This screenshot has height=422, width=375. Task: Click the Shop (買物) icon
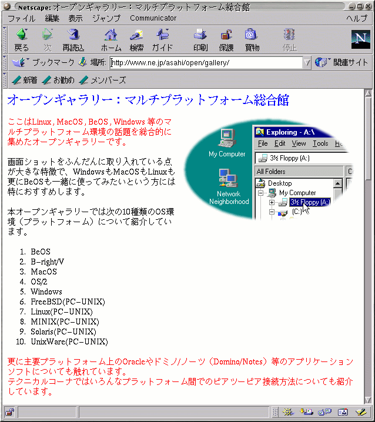tap(252, 40)
